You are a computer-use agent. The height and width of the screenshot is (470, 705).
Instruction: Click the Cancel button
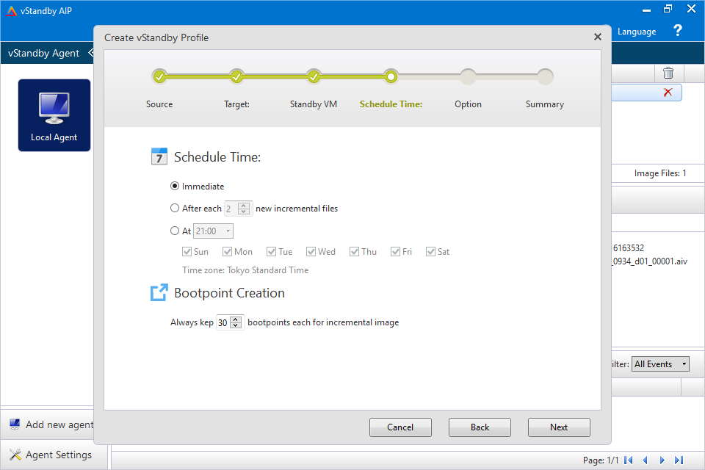[x=400, y=427]
